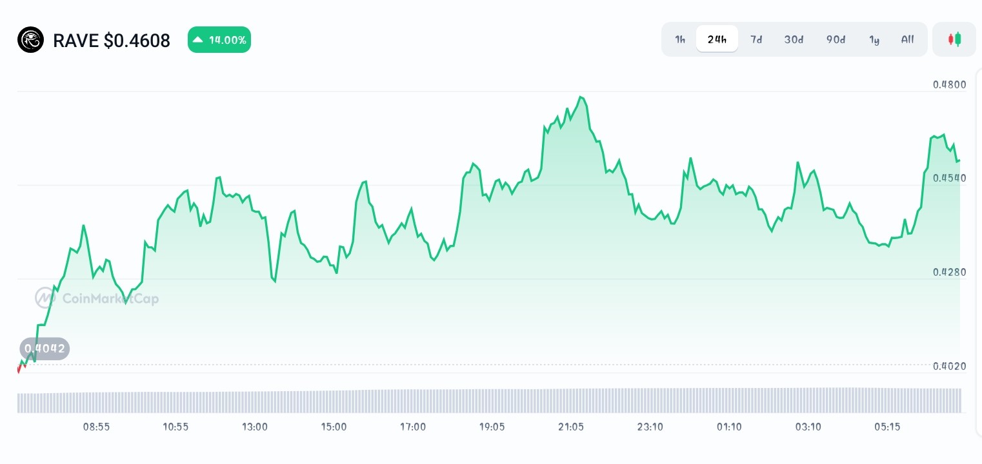Screen dimensions: 982x464
Task: Click the 19:05 time axis label
Action: [x=492, y=427]
